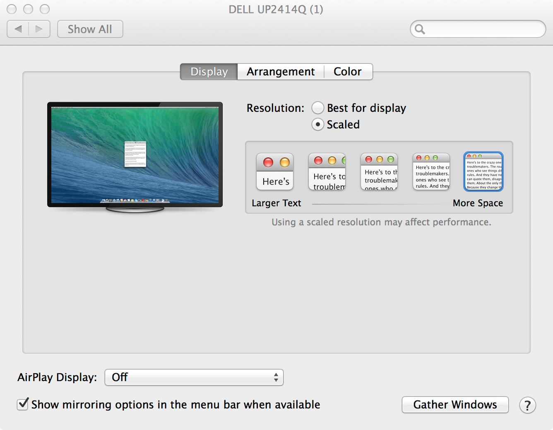Go forward with the right arrow button
The image size is (553, 430).
(39, 29)
